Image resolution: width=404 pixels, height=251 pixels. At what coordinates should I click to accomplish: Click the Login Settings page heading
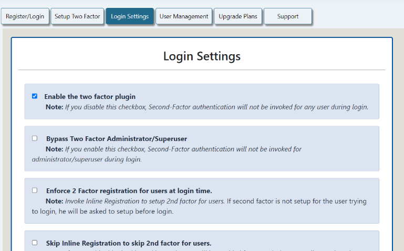202,56
